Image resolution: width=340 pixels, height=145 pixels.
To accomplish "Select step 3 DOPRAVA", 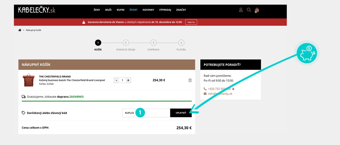I will [x=153, y=45].
